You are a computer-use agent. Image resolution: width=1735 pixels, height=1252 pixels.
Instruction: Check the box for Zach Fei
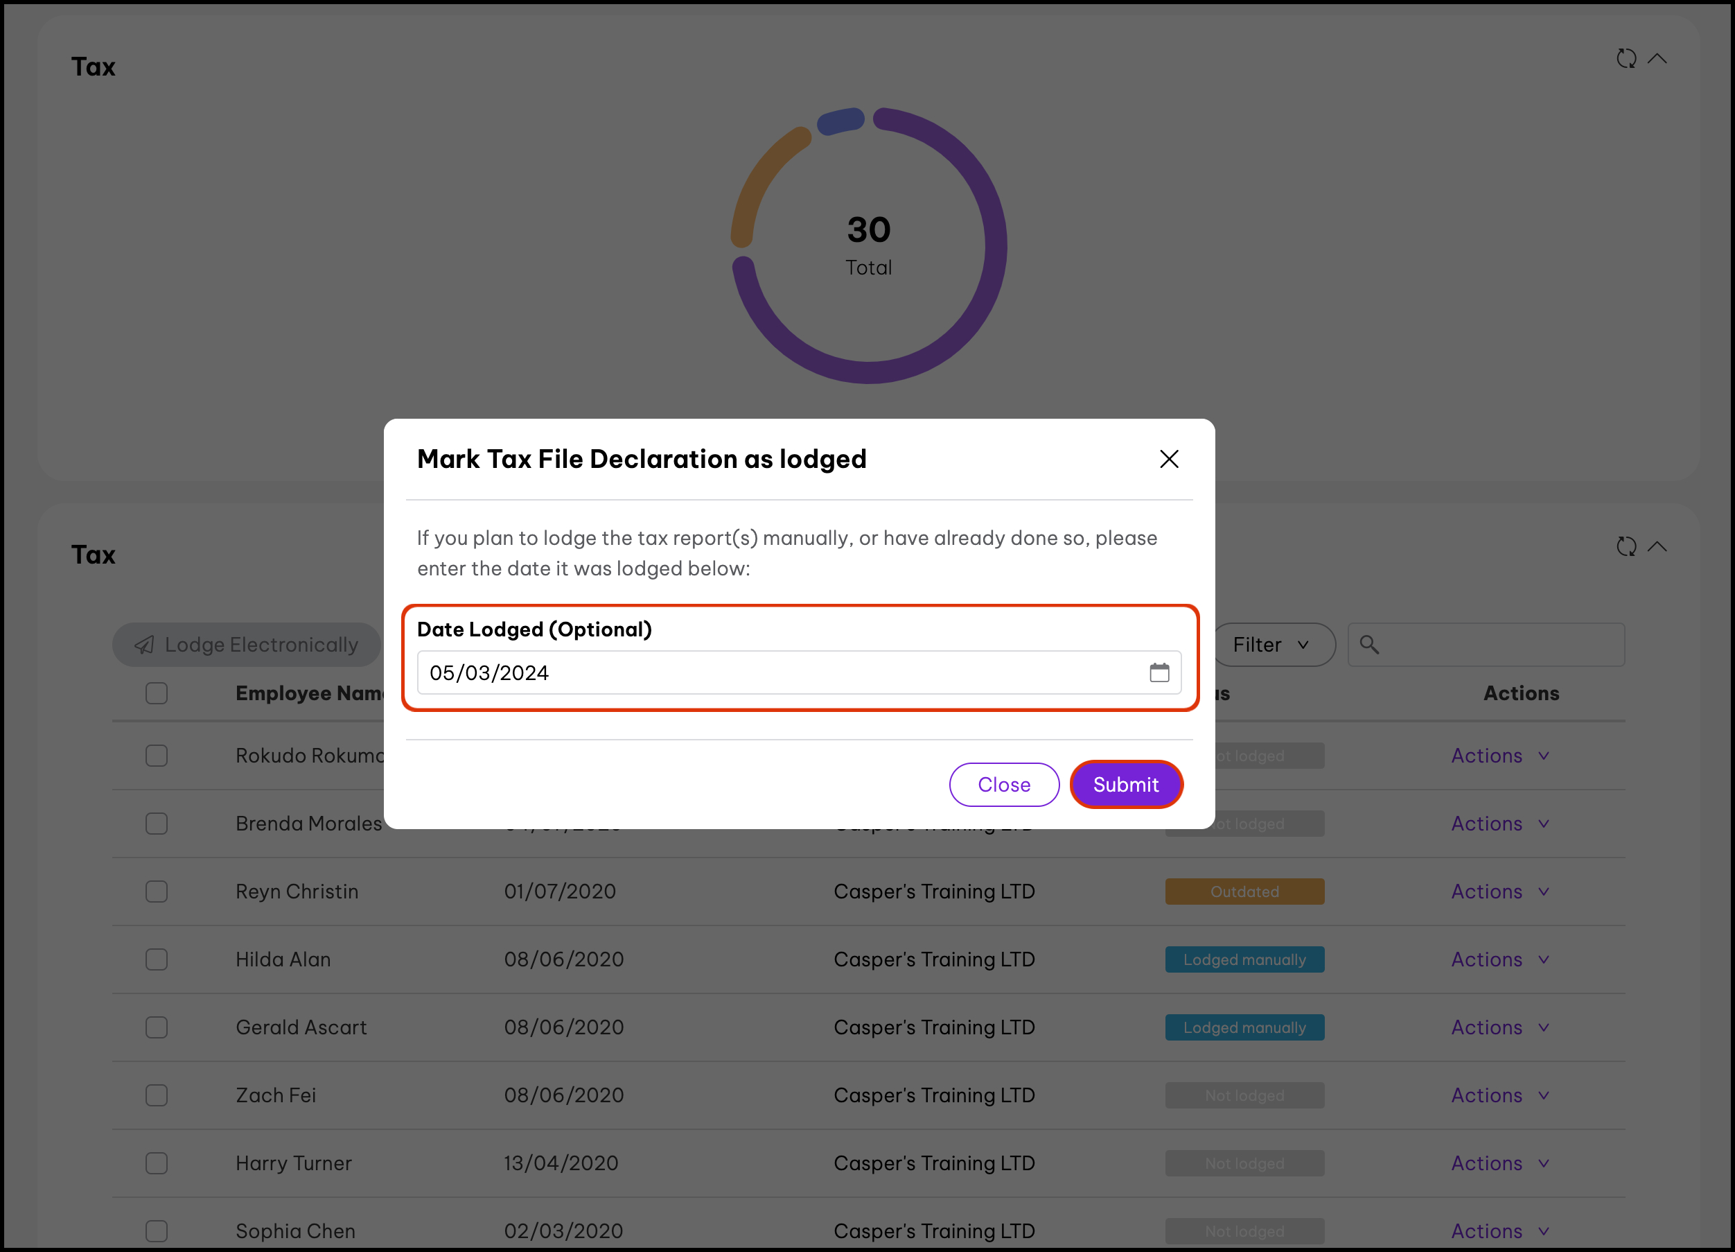click(157, 1095)
